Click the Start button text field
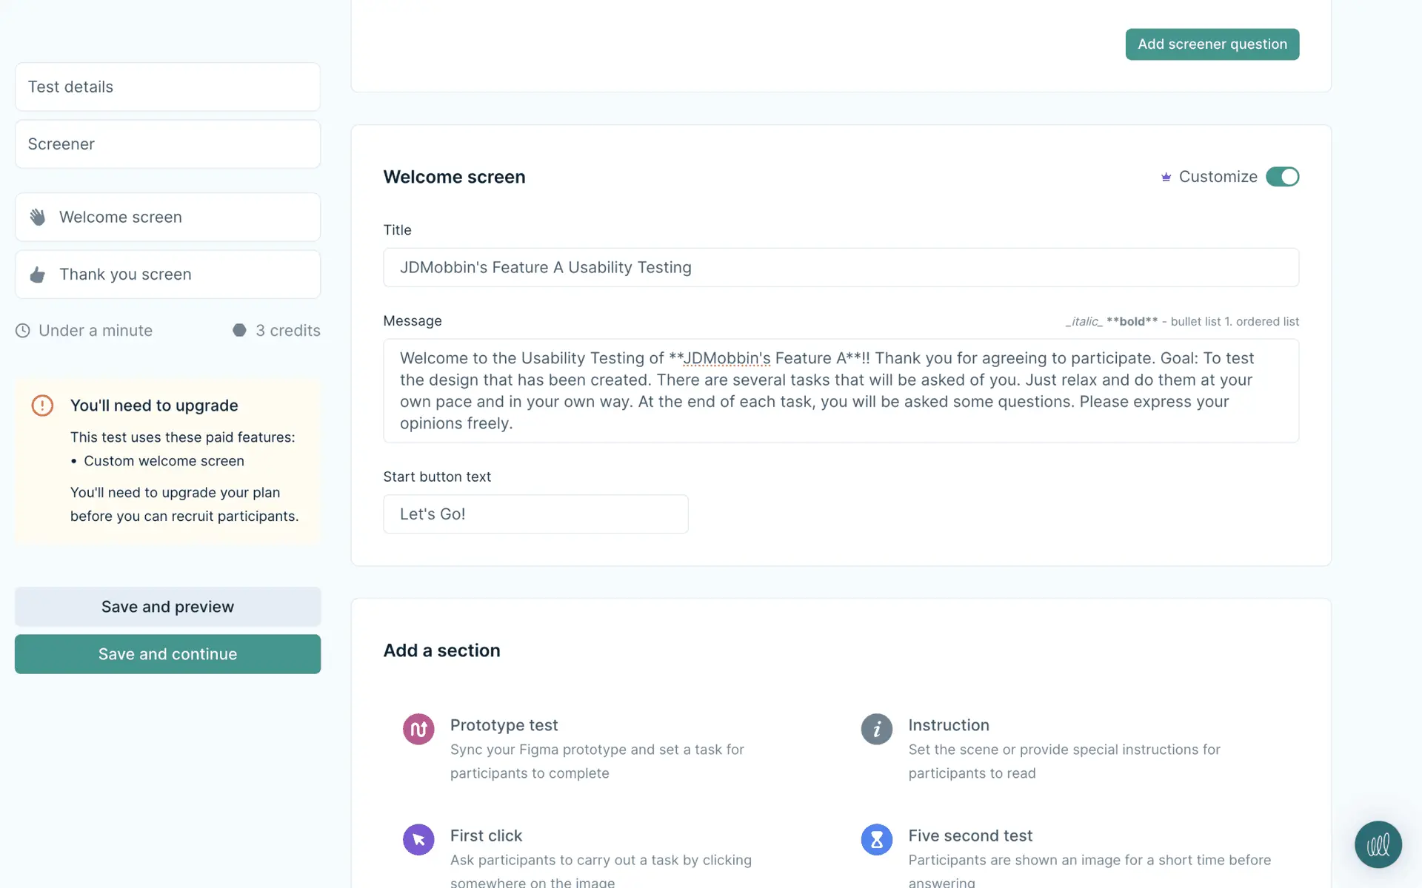 tap(535, 514)
